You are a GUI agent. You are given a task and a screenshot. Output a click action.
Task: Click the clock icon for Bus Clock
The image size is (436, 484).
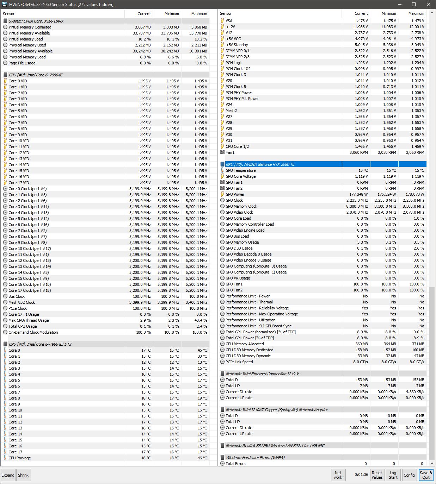click(x=5, y=296)
